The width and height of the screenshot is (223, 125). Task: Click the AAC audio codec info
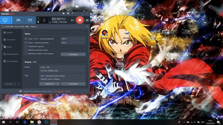pyautogui.click(x=62, y=77)
